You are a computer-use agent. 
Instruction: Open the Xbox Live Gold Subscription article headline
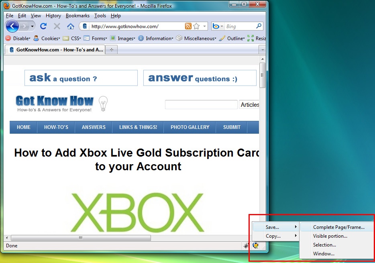(x=137, y=159)
